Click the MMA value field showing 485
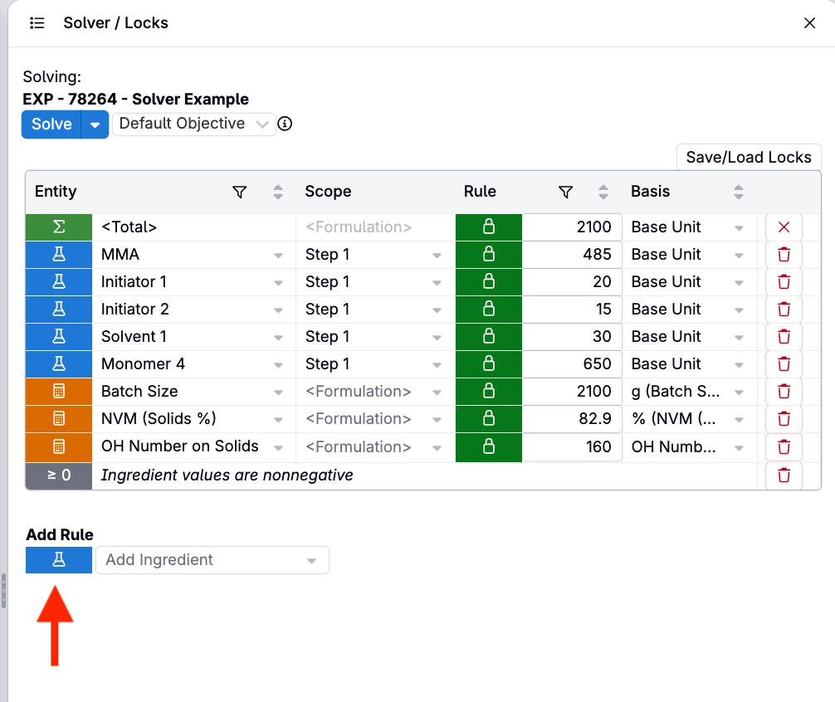The width and height of the screenshot is (835, 702). (572, 255)
